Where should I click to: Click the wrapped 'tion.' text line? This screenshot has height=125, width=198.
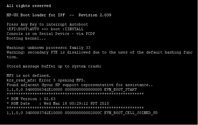pyautogui.click(x=12, y=57)
